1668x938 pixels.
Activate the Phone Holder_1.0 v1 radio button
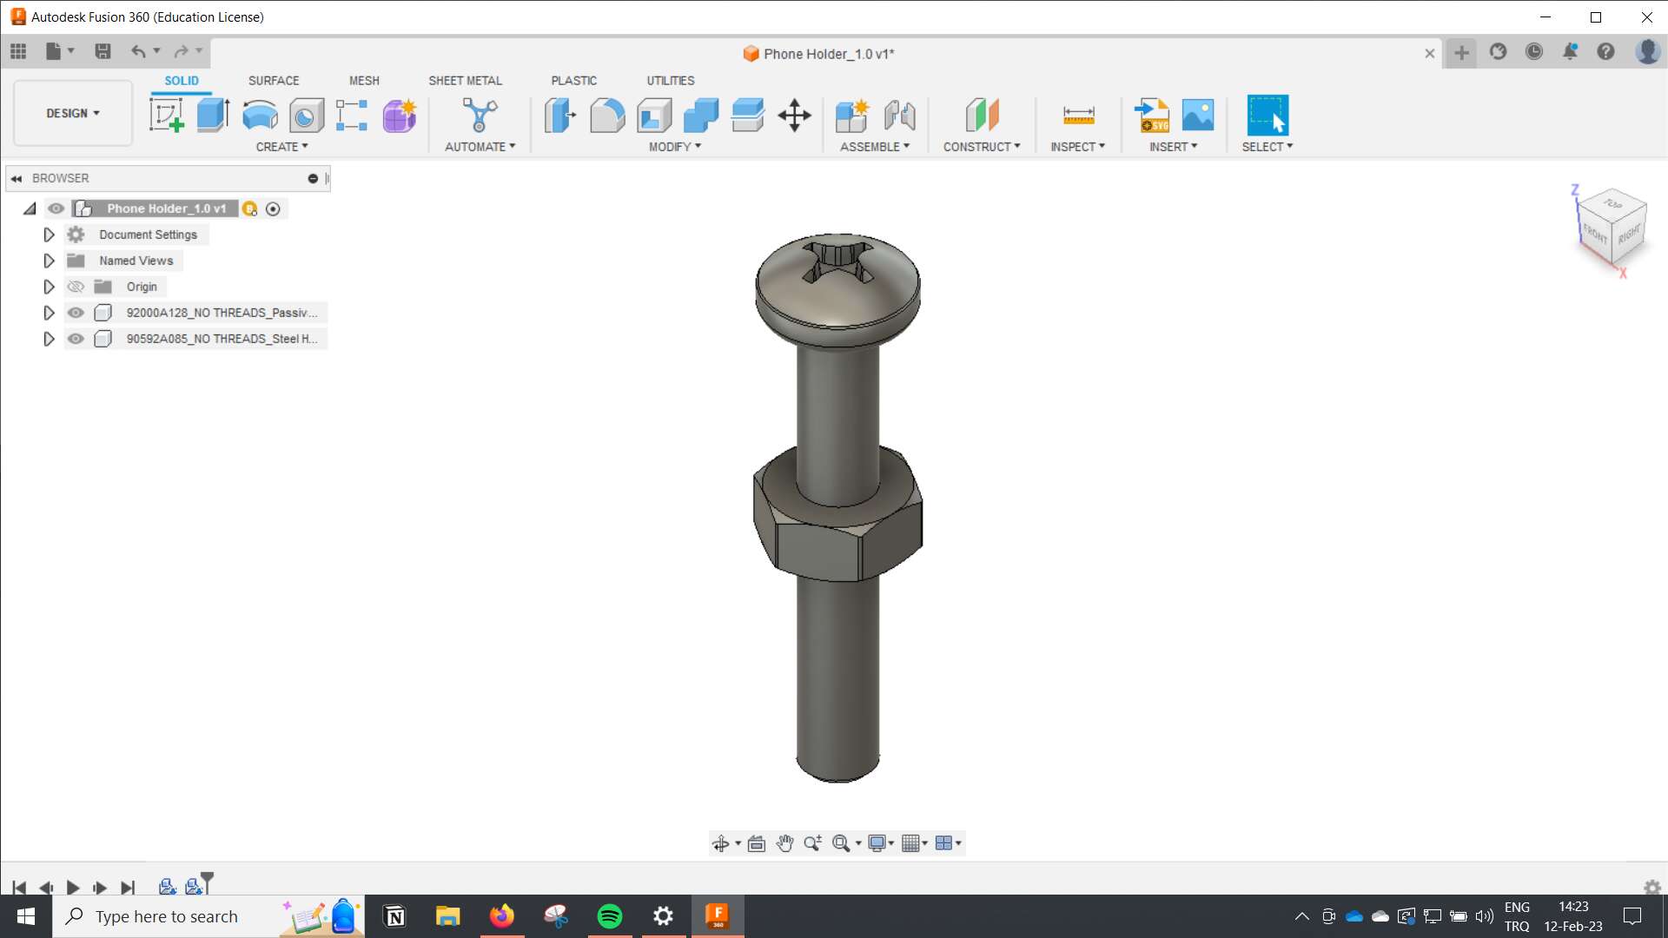[x=273, y=208]
